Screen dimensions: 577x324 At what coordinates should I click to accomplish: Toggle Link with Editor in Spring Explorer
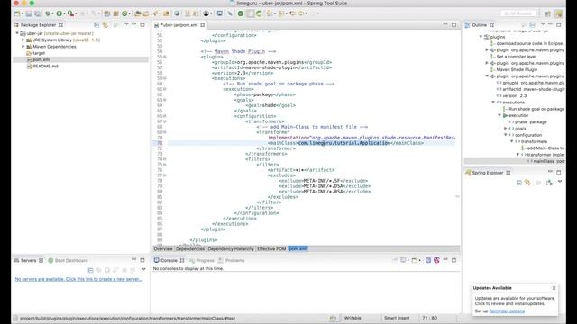pos(527,183)
